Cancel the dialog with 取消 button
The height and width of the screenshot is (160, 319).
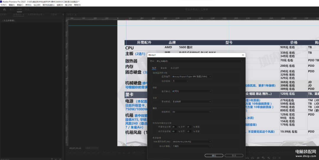click(234, 156)
